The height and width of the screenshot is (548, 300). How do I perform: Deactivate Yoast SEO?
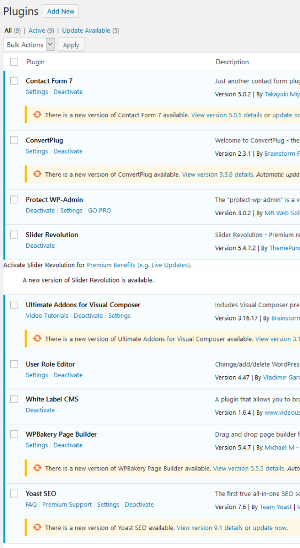tap(139, 504)
